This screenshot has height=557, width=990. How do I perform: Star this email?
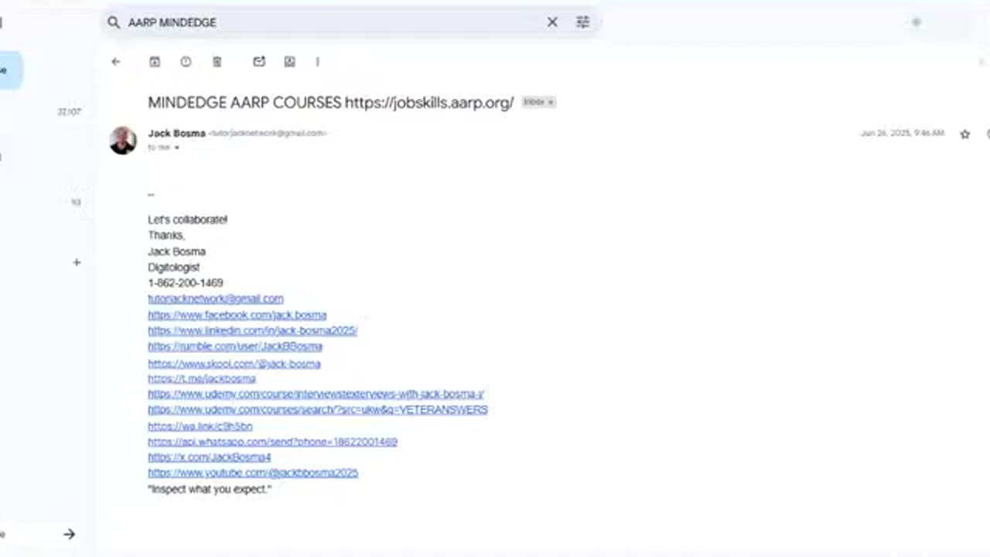coord(964,134)
